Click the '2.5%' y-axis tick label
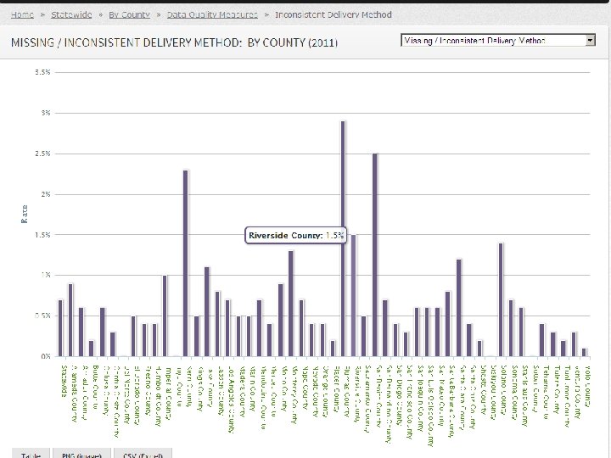 coord(42,154)
